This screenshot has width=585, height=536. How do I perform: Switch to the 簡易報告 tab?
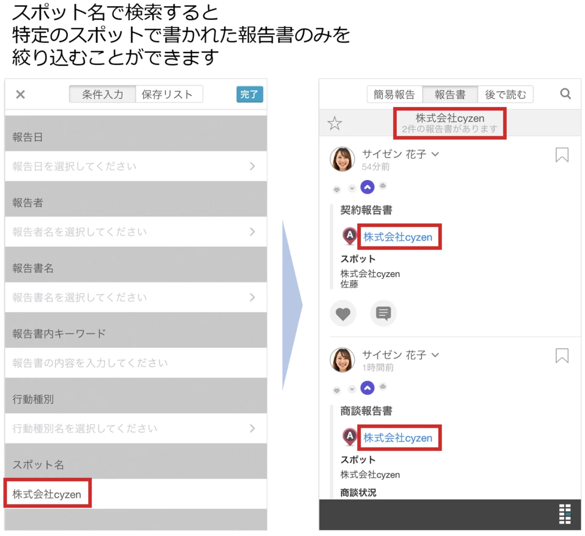click(x=394, y=94)
